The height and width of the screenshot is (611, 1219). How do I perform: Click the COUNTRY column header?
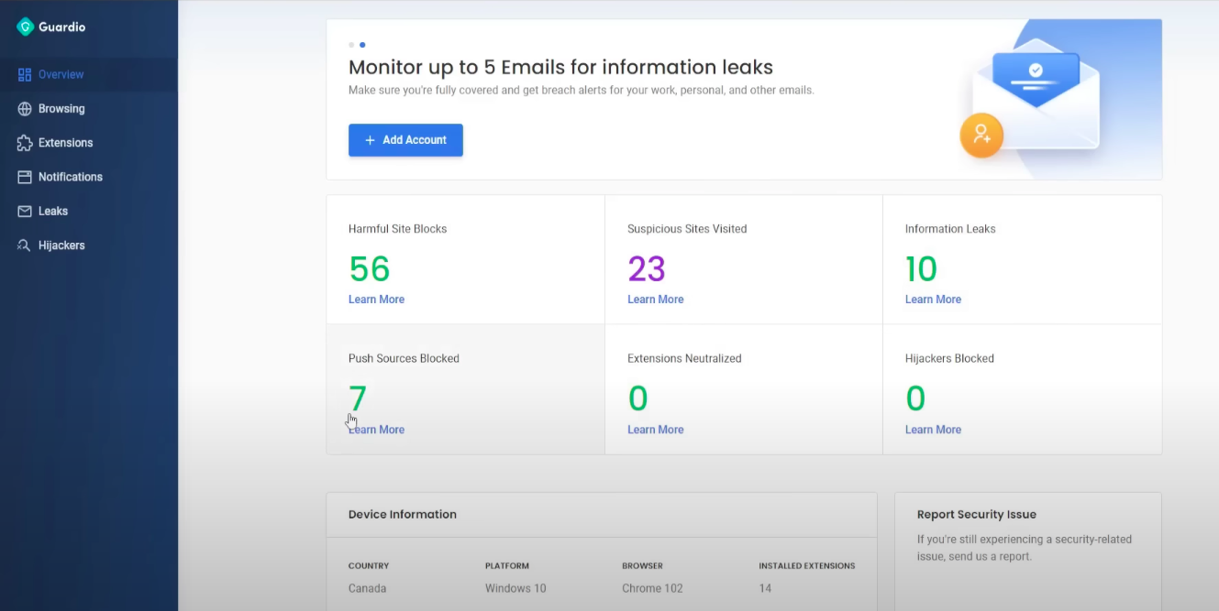[x=369, y=566]
